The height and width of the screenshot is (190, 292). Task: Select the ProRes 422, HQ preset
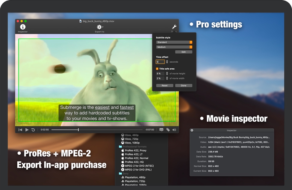[x=134, y=162]
